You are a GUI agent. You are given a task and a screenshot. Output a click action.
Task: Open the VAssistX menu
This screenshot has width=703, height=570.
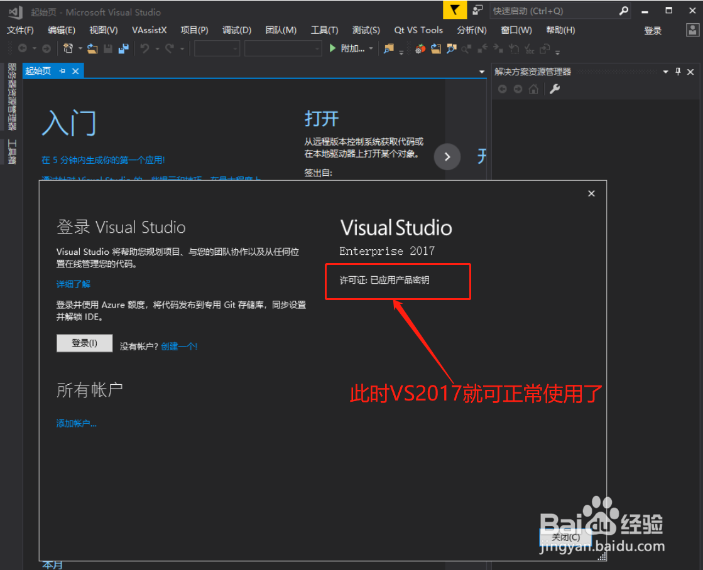point(150,30)
